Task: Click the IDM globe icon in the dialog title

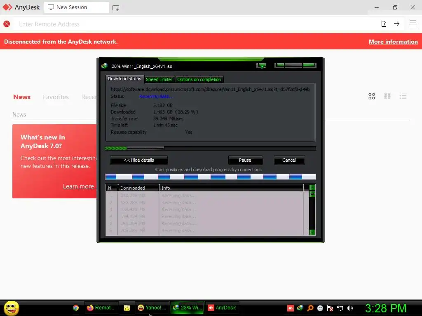Action: (x=104, y=66)
